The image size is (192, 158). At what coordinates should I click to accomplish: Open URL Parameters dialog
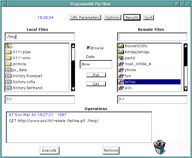[x=85, y=18]
